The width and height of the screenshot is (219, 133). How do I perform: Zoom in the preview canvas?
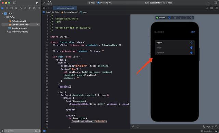click(216, 127)
